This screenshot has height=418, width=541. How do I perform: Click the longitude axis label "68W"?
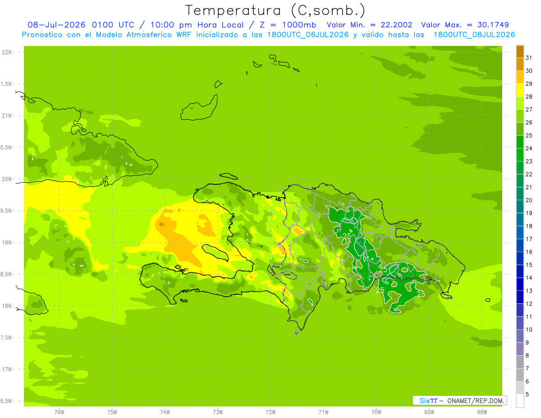click(482, 412)
